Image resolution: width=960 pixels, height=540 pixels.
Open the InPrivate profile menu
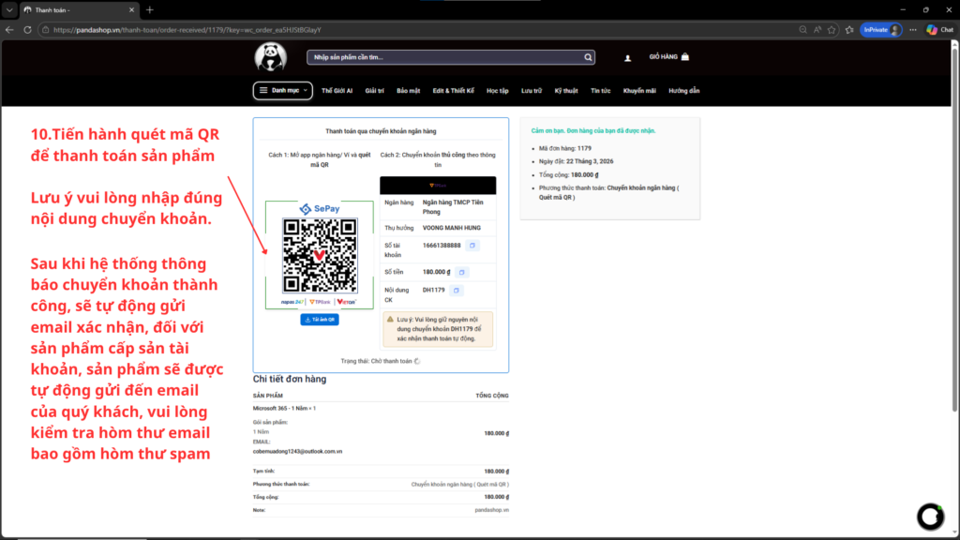point(881,30)
